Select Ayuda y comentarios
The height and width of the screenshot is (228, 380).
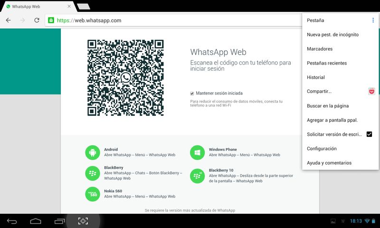click(340, 163)
